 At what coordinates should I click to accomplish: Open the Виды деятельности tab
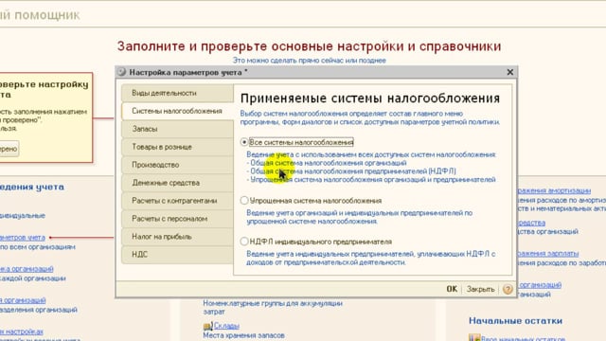tap(177, 93)
